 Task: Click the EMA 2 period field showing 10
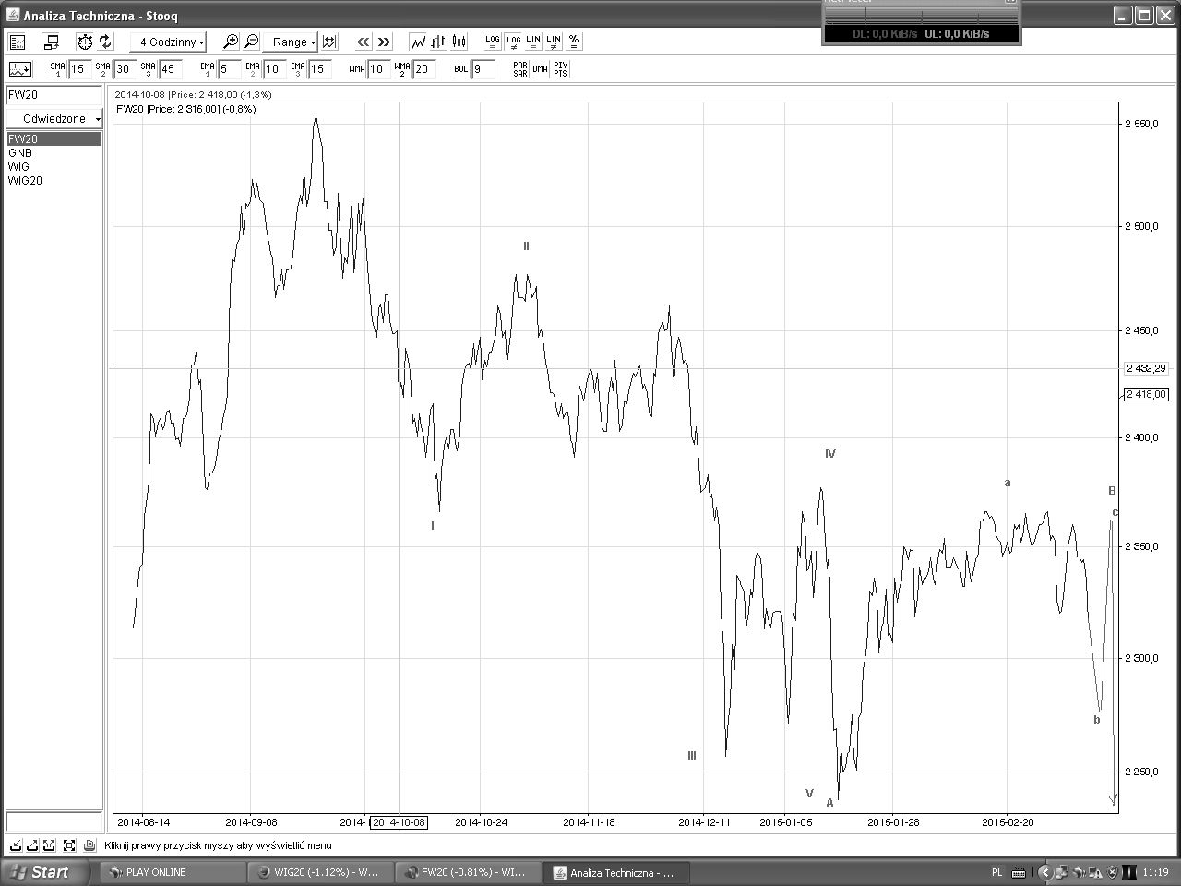tap(274, 69)
